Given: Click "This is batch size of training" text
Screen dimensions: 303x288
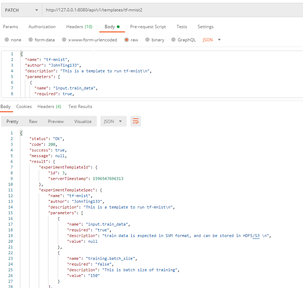Looking at the screenshot, I should pyautogui.click(x=140, y=270).
